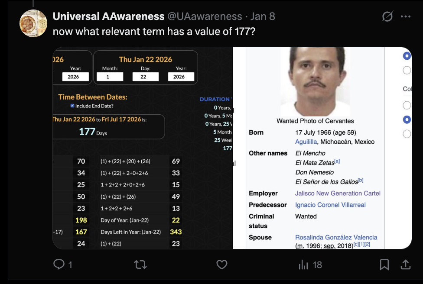
Task: Click the Fri Jul 17 2026 date text
Action: pos(121,119)
